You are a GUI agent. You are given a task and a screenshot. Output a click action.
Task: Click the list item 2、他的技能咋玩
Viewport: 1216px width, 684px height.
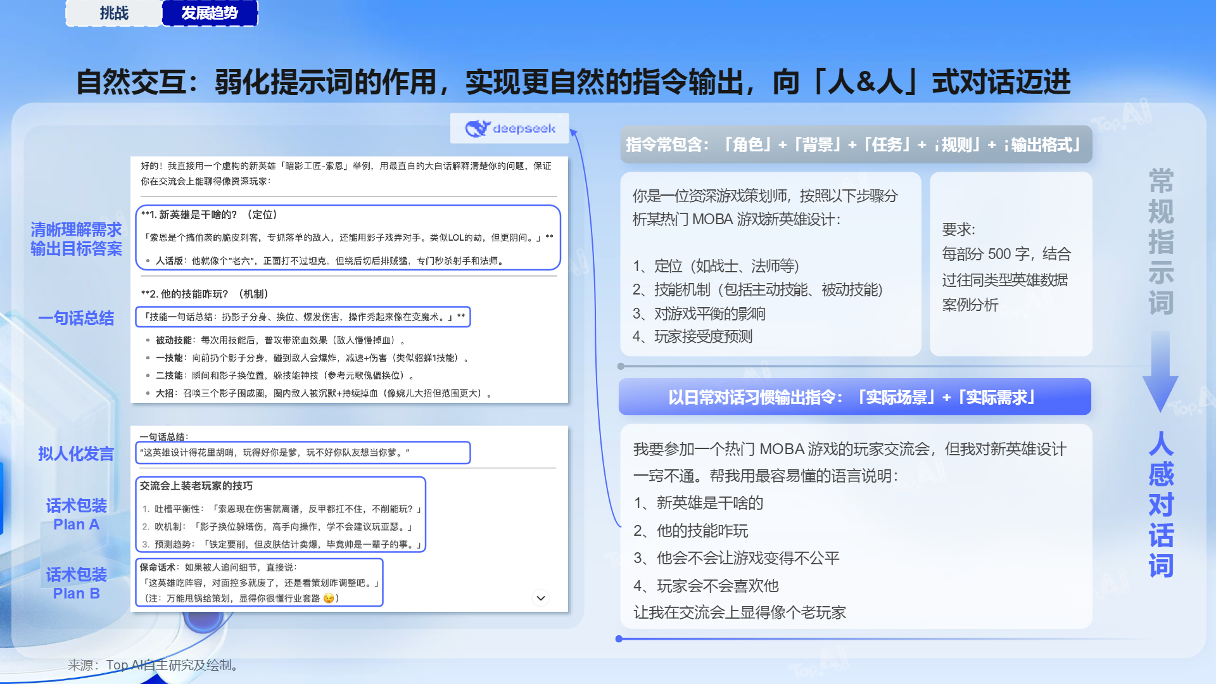[x=690, y=531]
